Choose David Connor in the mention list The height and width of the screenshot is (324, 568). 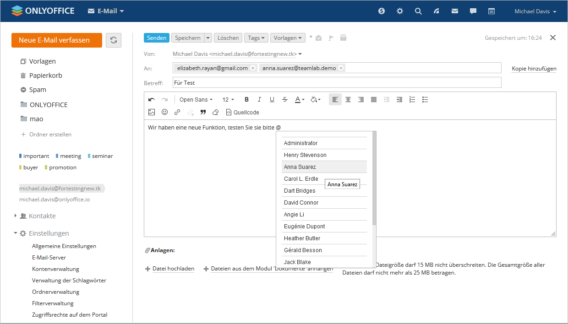click(x=324, y=203)
